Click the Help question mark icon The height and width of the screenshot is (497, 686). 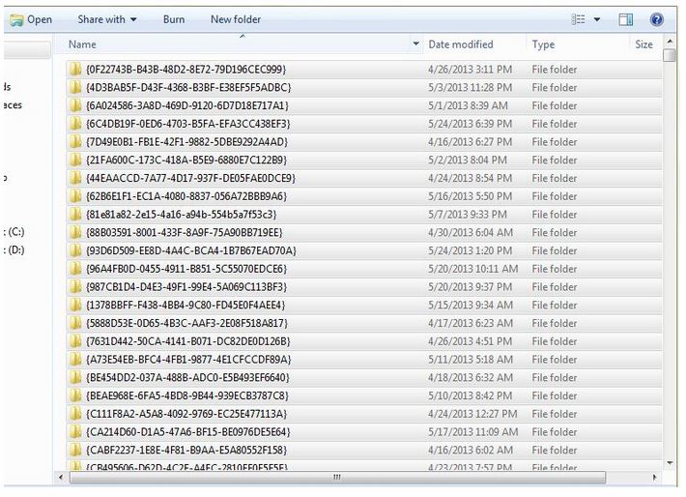[657, 19]
